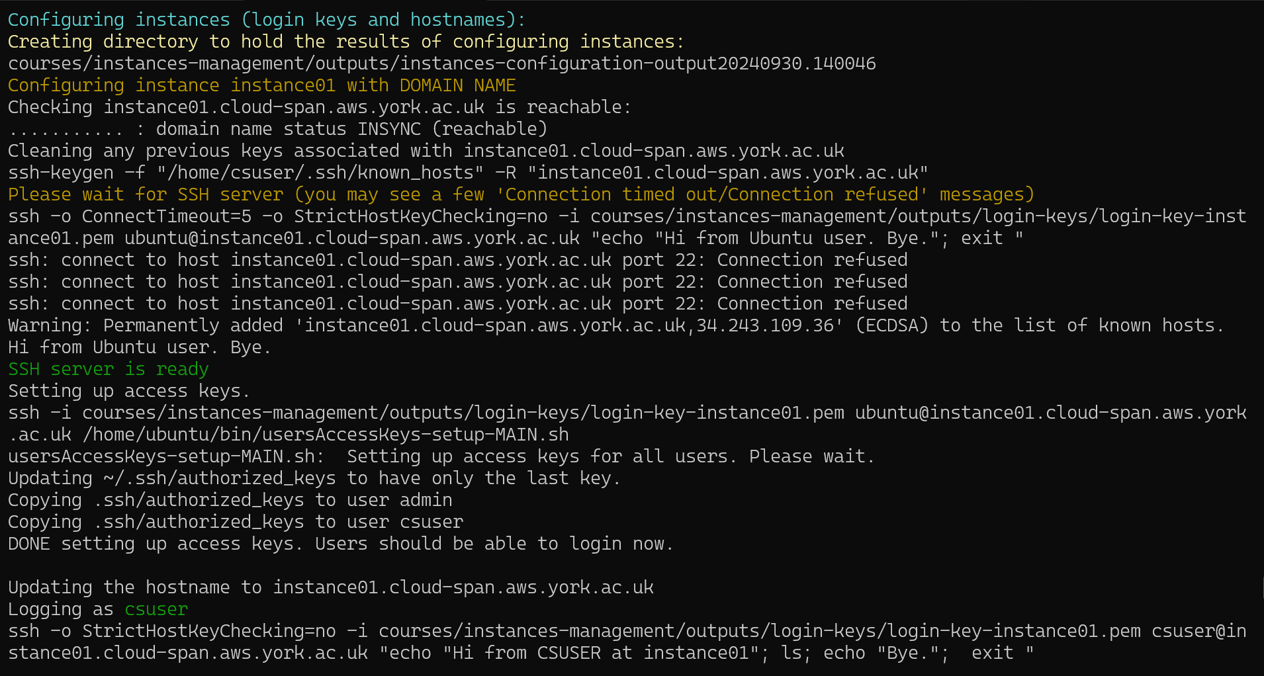Image resolution: width=1264 pixels, height=676 pixels.
Task: Click the line 'Creating directory to hold the results'
Action: (x=345, y=42)
